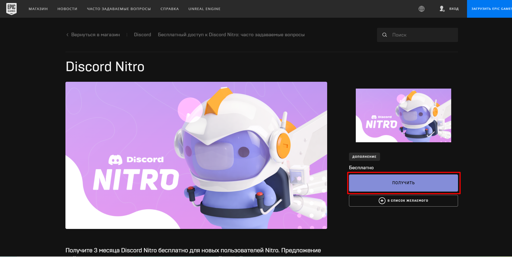The height and width of the screenshot is (257, 512).
Task: Open the language globe icon
Action: pyautogui.click(x=421, y=9)
